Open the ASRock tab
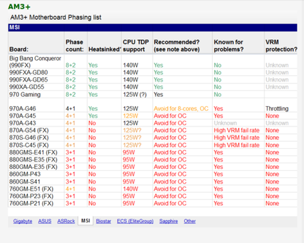Viewport: 304px width, 243px height. pyautogui.click(x=66, y=221)
